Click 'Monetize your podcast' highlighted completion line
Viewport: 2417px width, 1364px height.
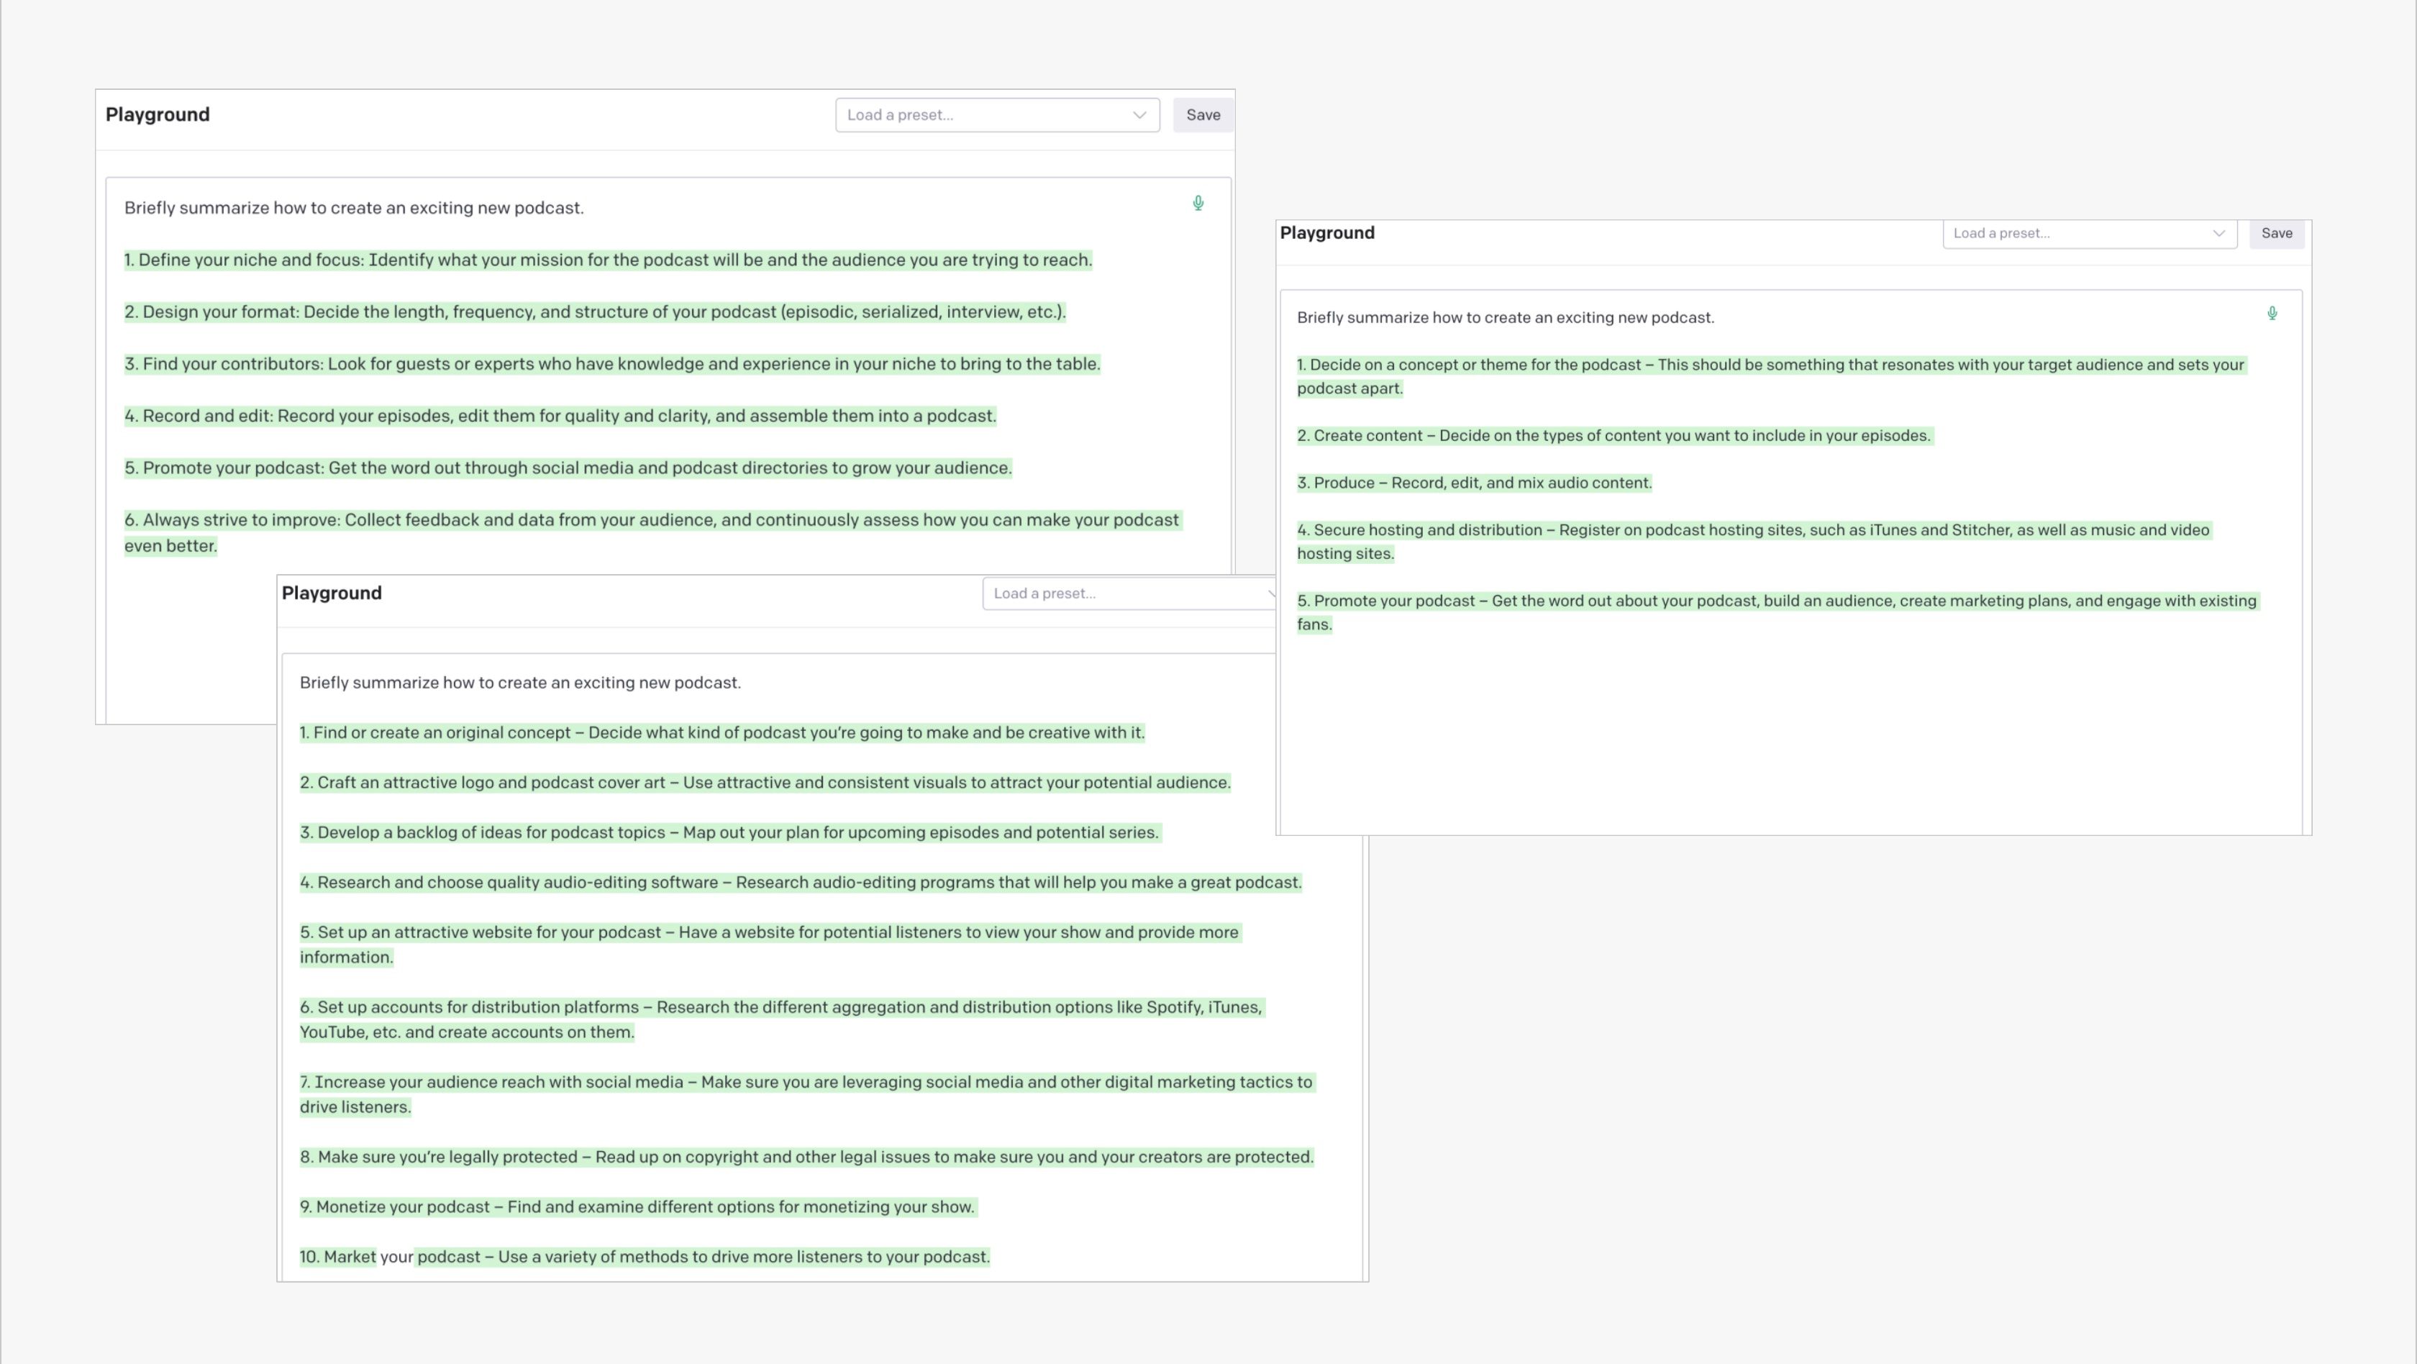point(637,1207)
